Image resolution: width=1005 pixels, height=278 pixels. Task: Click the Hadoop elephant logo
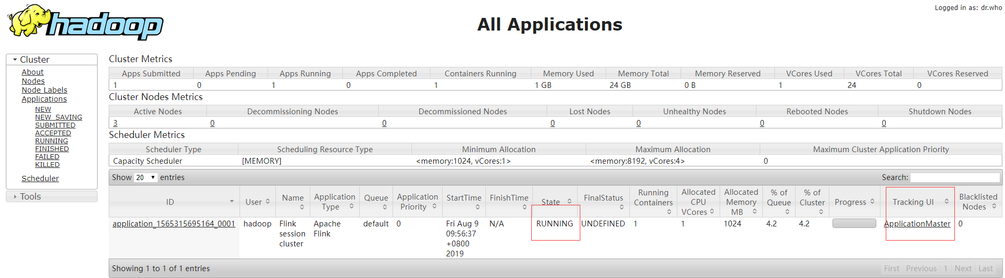85,22
